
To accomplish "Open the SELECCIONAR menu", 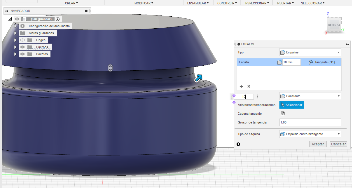I will pos(313,3).
